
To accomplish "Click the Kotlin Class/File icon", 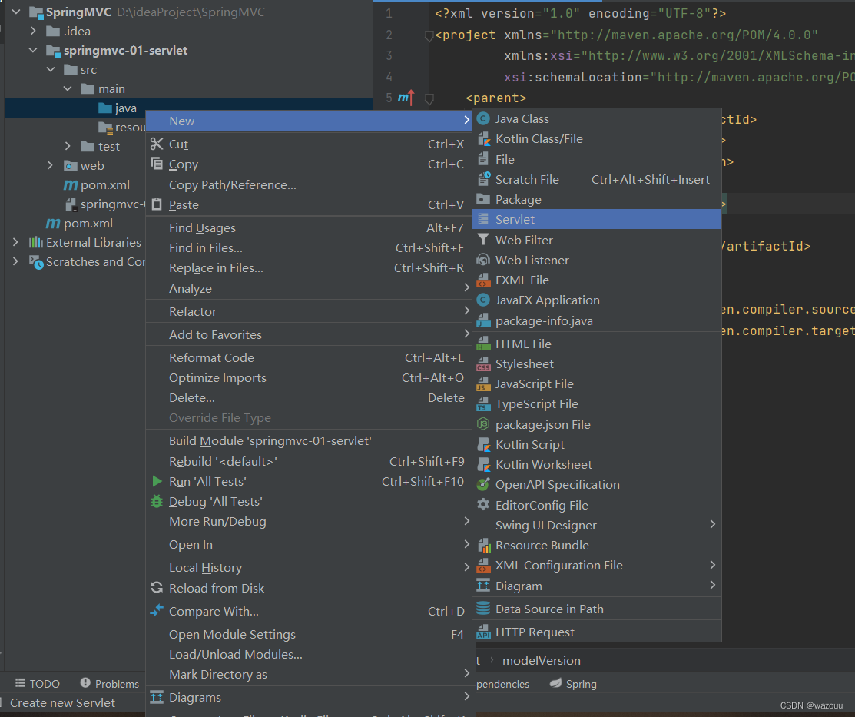I will point(483,138).
